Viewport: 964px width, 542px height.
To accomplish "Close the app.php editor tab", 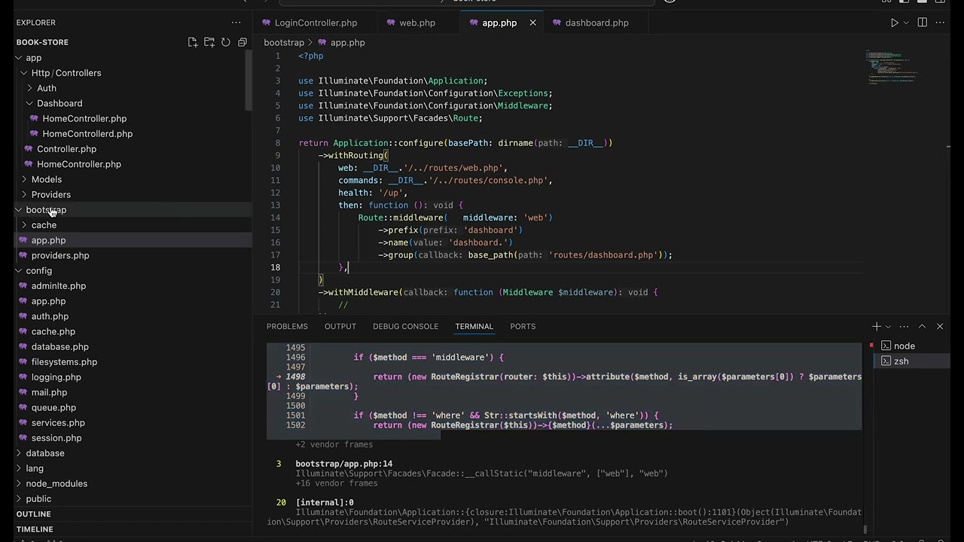I will tap(532, 23).
